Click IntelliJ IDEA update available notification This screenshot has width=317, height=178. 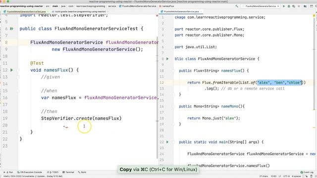[33, 176]
